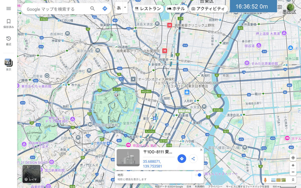
Task: Click the 明治神宮外苑 いちょう並木 pin
Action: point(24,144)
